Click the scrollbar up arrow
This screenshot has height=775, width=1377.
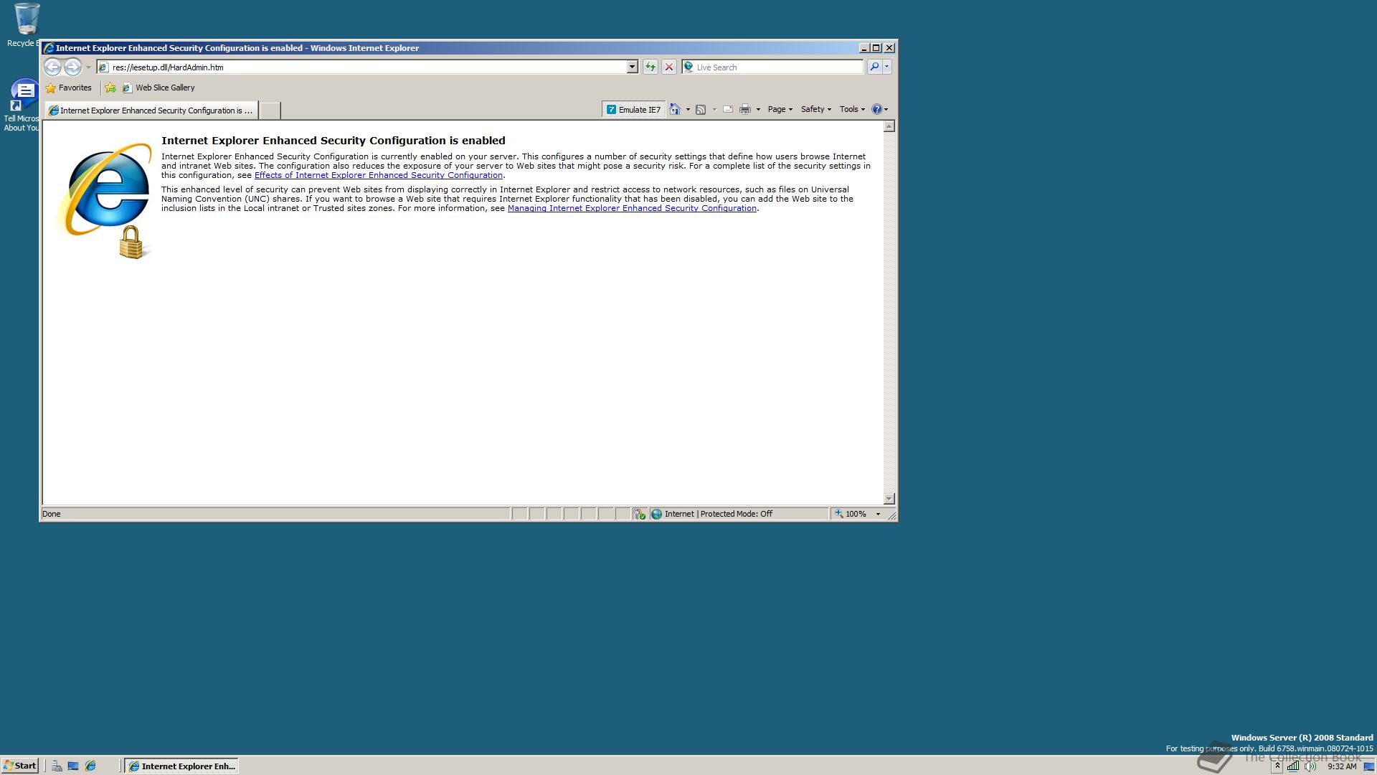(x=889, y=126)
